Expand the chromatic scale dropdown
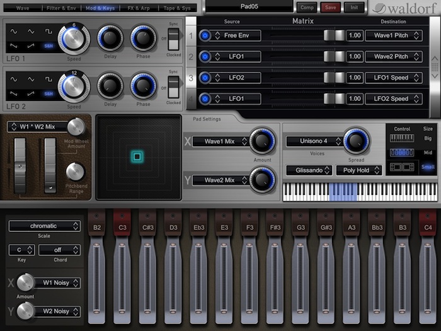 (x=44, y=226)
